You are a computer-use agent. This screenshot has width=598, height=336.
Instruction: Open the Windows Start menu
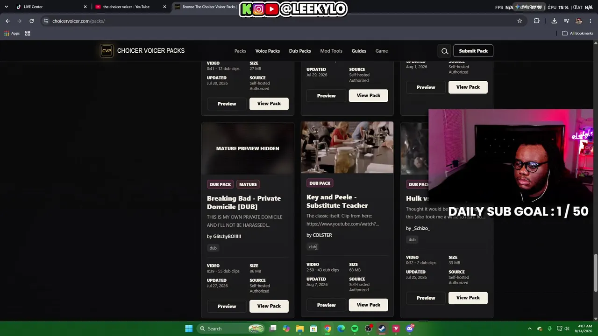click(x=189, y=329)
